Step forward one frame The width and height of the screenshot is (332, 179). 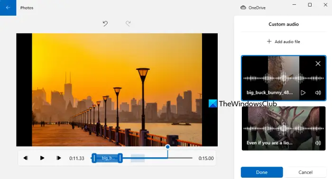tap(59, 158)
